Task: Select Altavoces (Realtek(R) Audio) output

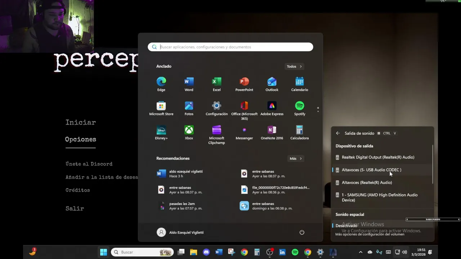Action: click(x=382, y=182)
